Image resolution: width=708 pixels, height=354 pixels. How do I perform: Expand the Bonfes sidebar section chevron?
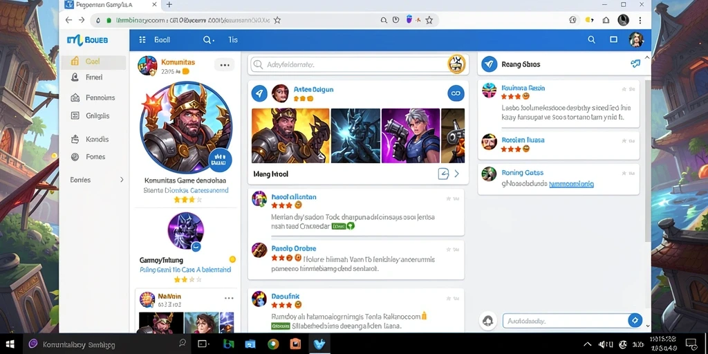click(122, 180)
